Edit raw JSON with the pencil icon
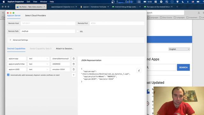The height and width of the screenshot is (115, 204). click(139, 70)
